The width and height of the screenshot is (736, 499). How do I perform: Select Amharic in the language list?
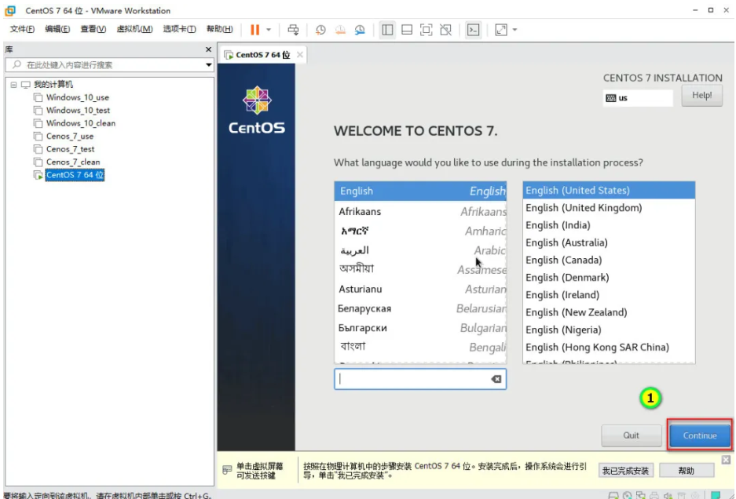[420, 231]
